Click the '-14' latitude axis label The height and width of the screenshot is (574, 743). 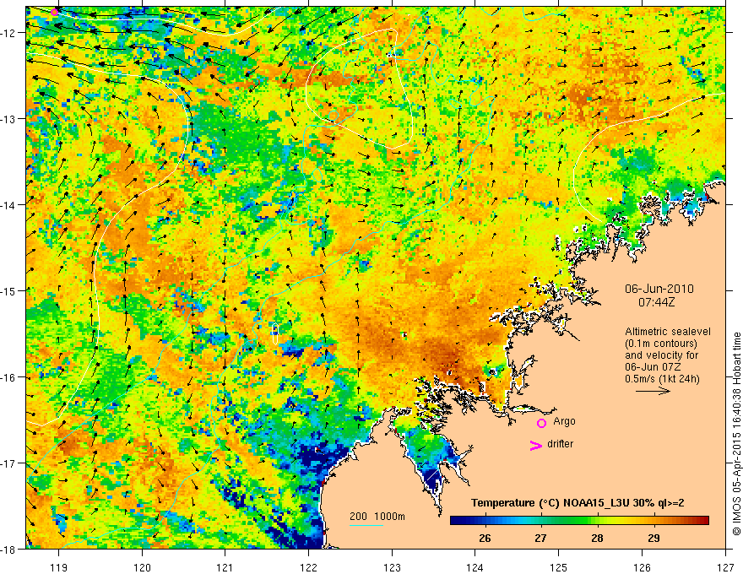[x=10, y=205]
